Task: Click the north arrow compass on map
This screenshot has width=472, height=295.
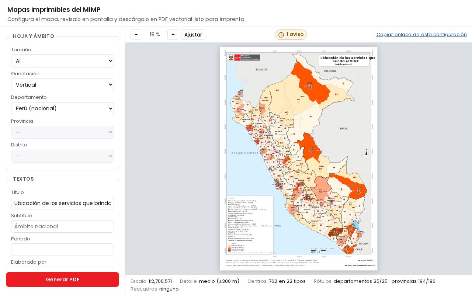Action: 366,154
